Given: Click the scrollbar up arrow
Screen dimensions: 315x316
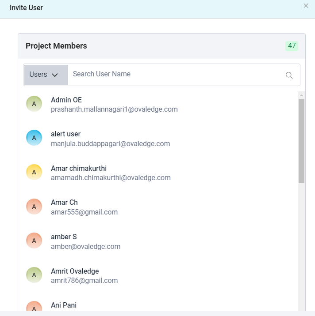Looking at the screenshot, I should tap(301, 95).
